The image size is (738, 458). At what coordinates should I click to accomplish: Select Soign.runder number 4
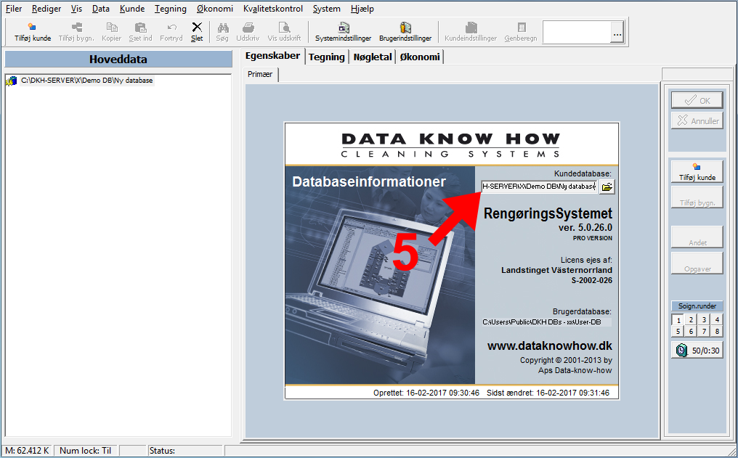(717, 320)
